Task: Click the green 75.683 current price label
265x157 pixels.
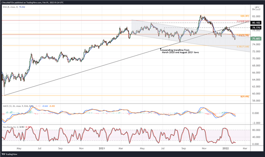Action: tap(256, 39)
